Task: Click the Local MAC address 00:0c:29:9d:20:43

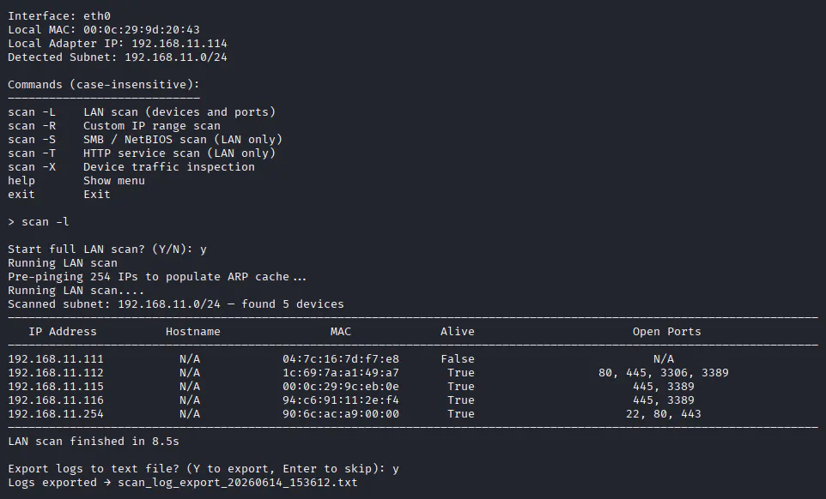Action: [141, 30]
